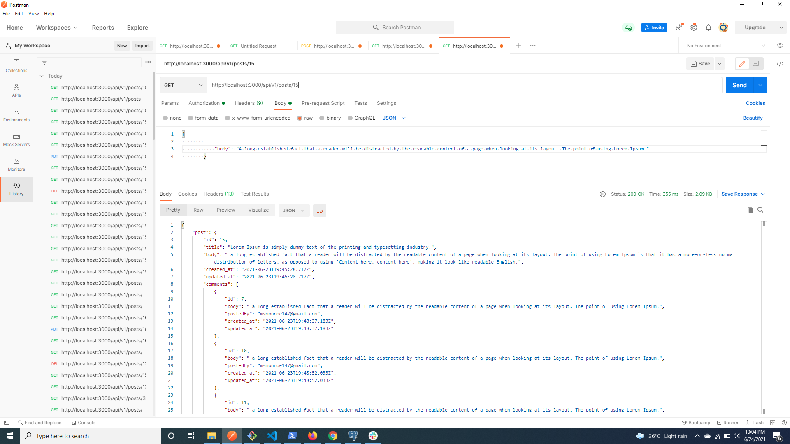Copy response body to clipboard

point(750,210)
